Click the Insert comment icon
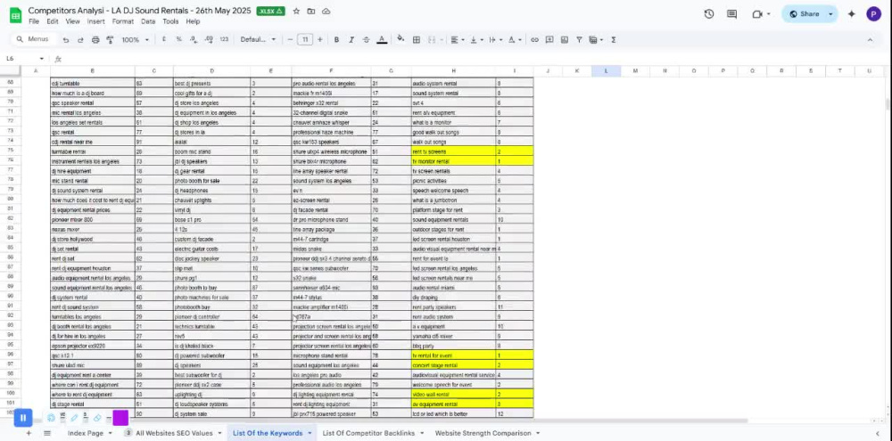The width and height of the screenshot is (892, 441). [x=549, y=40]
